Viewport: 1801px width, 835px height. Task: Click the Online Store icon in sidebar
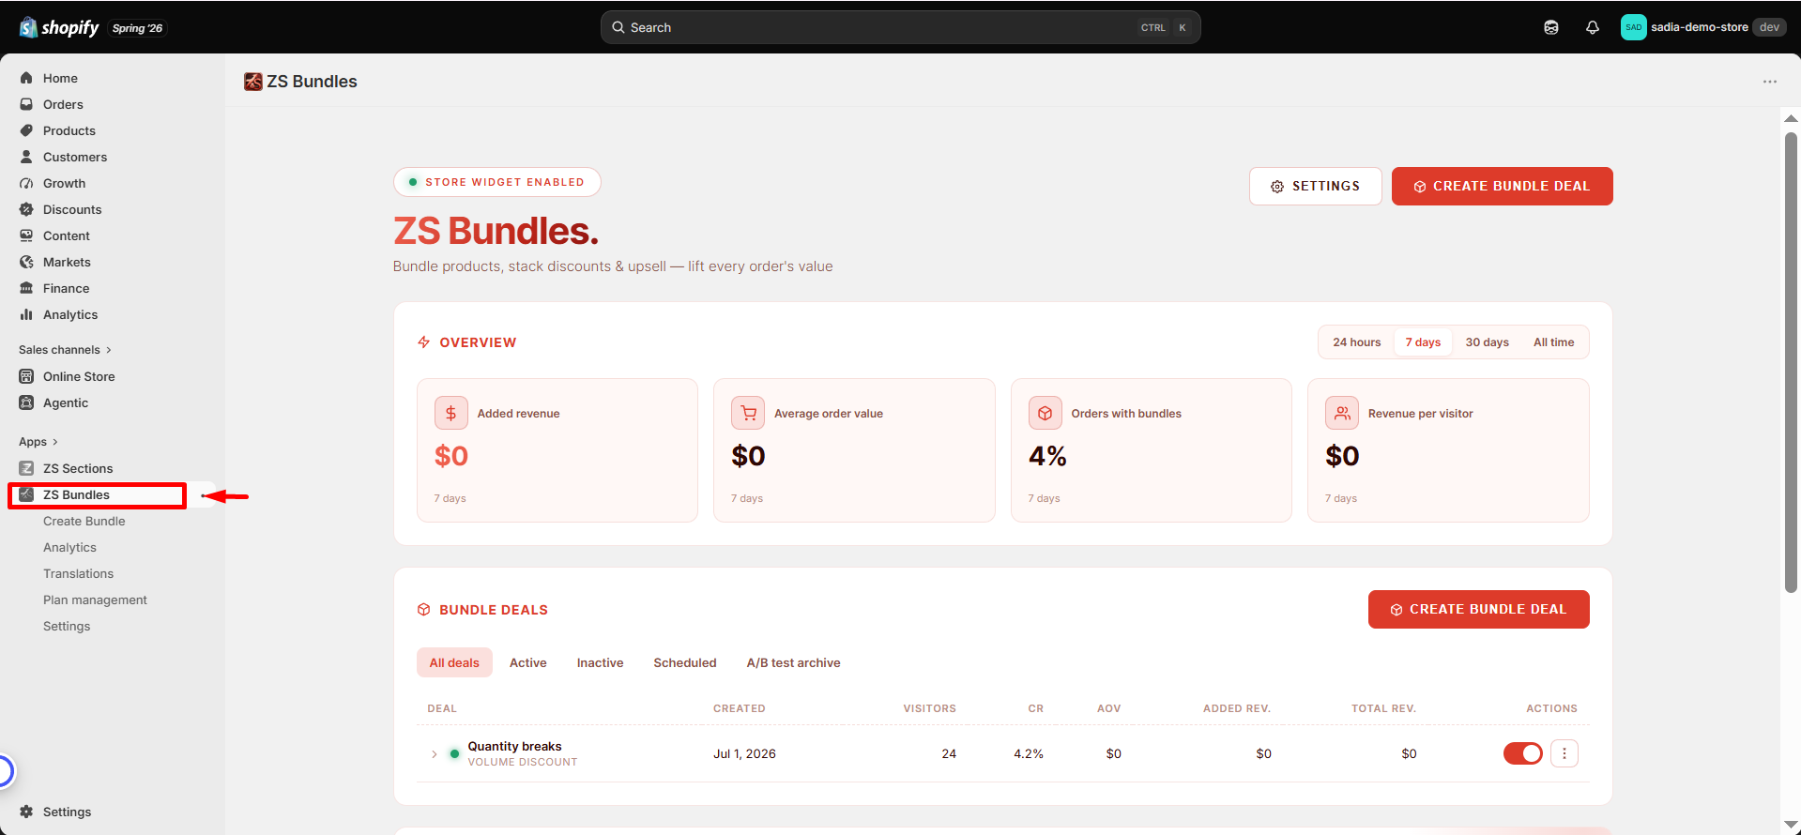coord(26,376)
